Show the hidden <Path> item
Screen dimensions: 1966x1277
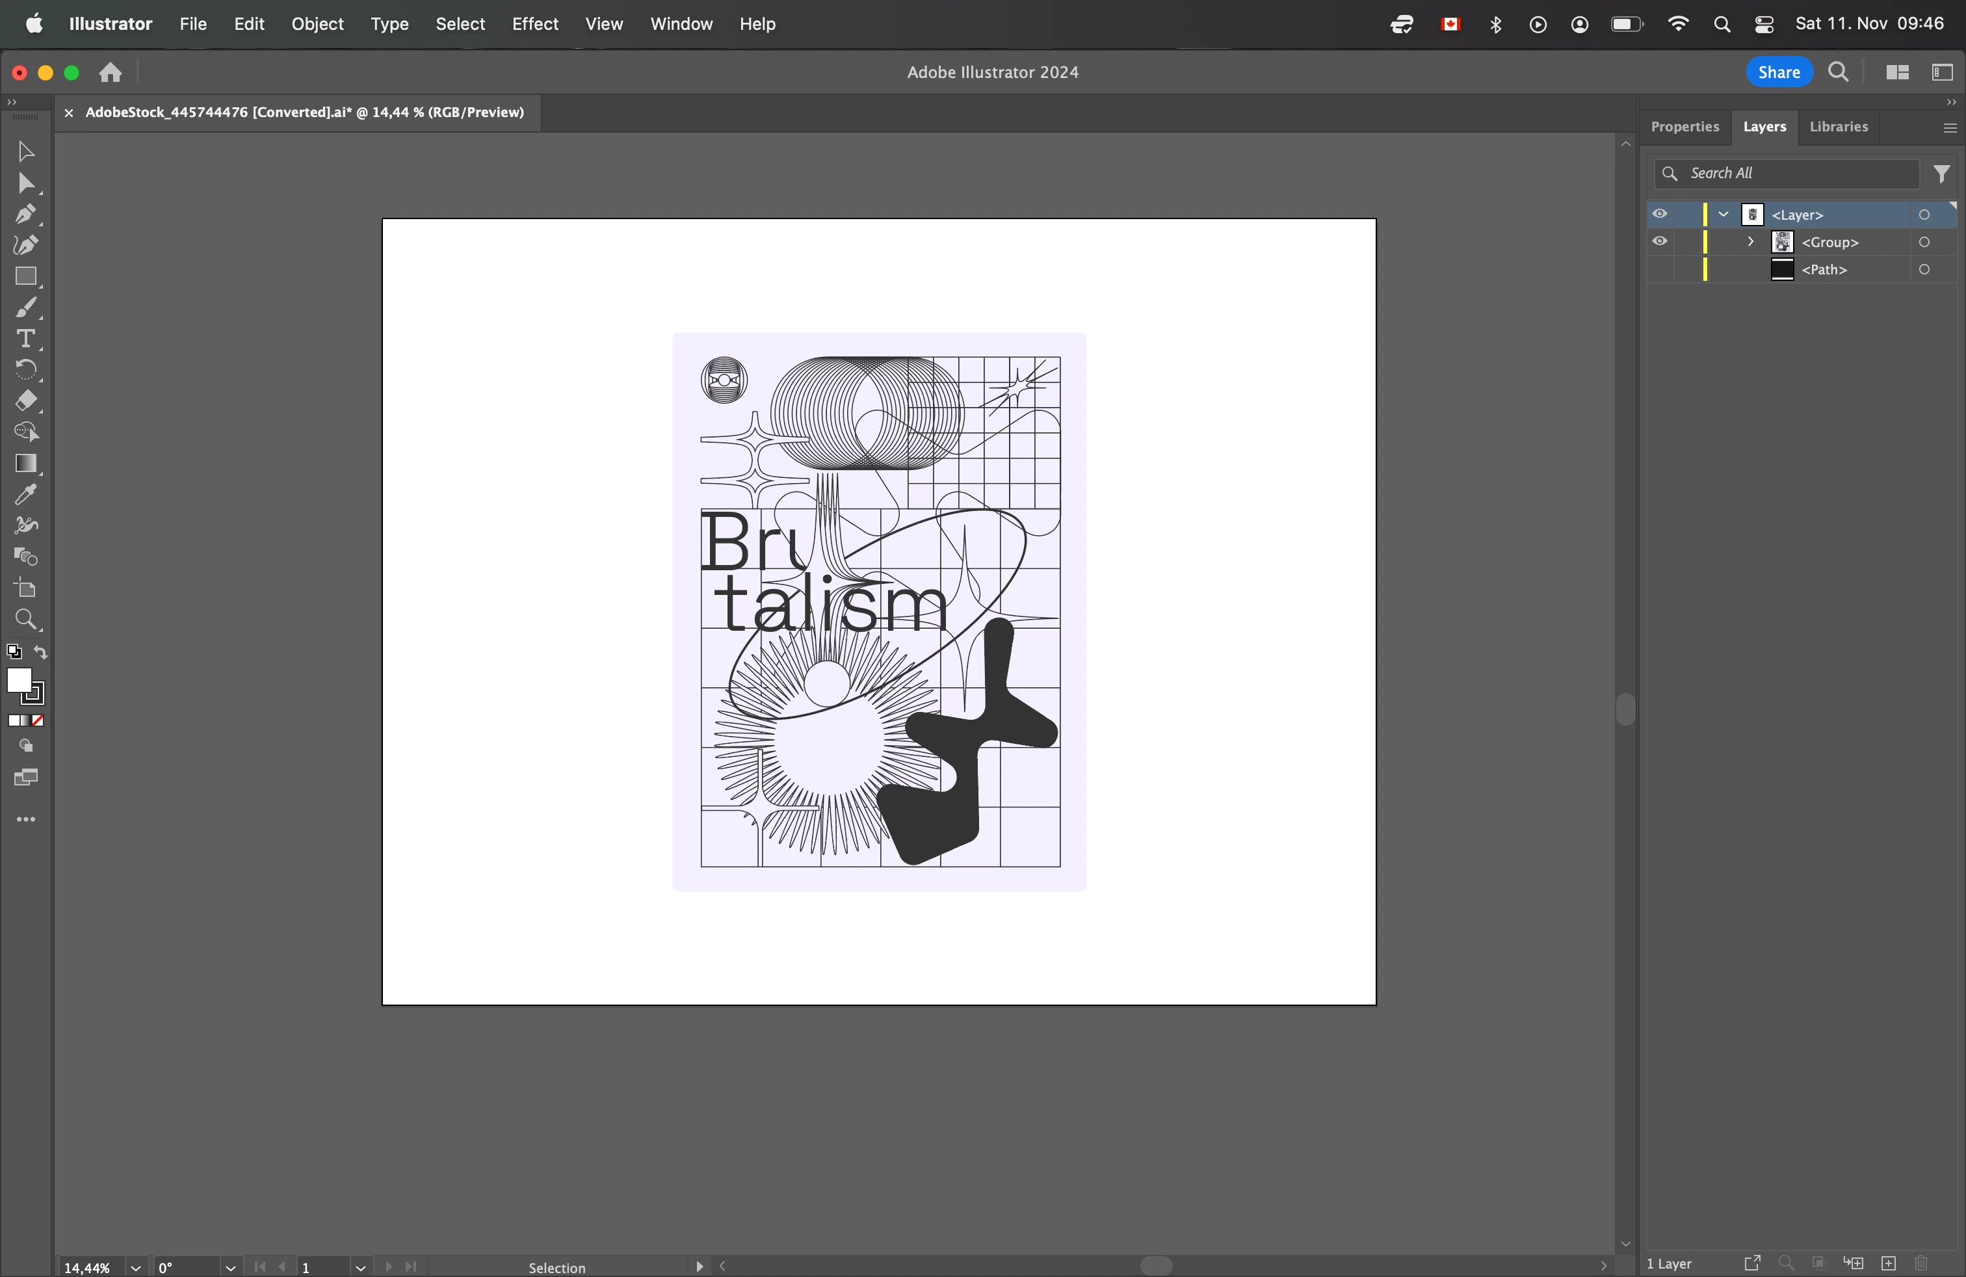click(1660, 270)
